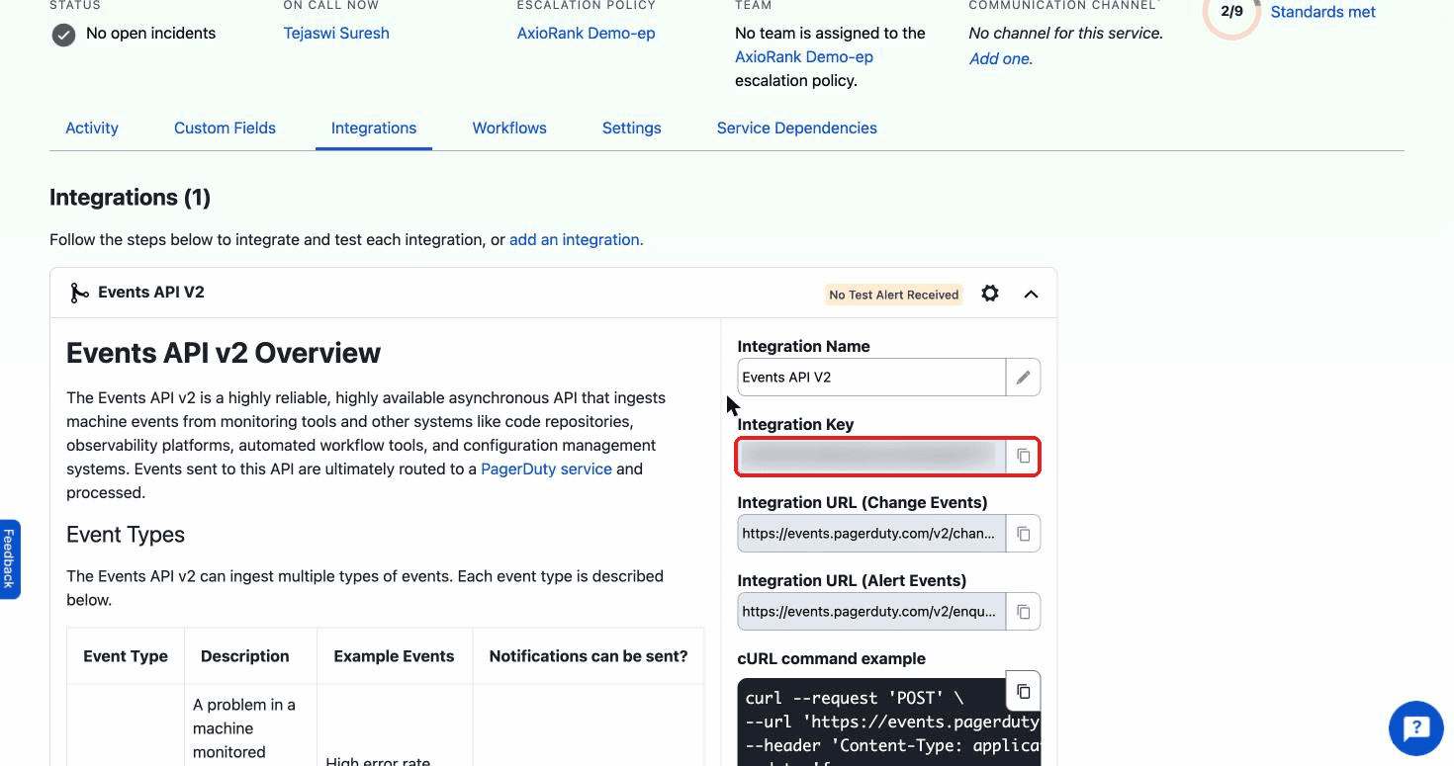1454x766 pixels.
Task: Click the cURL command code block
Action: (x=888, y=722)
